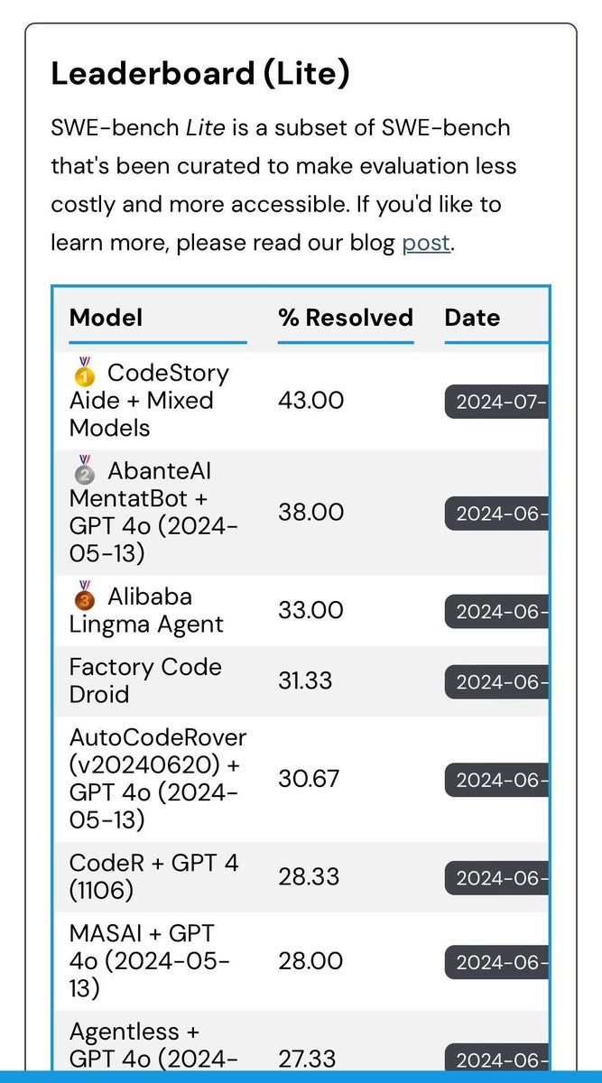Click the Leaderboard (Lite) heading
Image resolution: width=602 pixels, height=1083 pixels.
pos(199,74)
